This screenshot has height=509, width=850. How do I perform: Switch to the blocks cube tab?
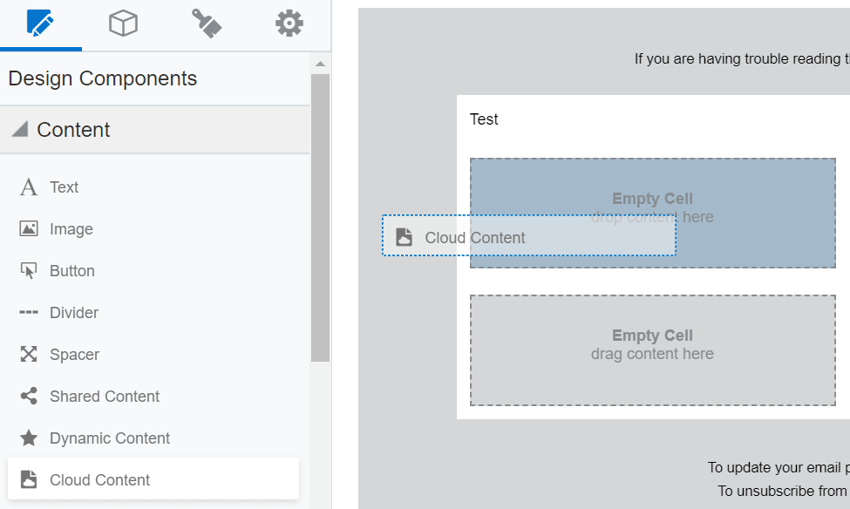click(123, 24)
